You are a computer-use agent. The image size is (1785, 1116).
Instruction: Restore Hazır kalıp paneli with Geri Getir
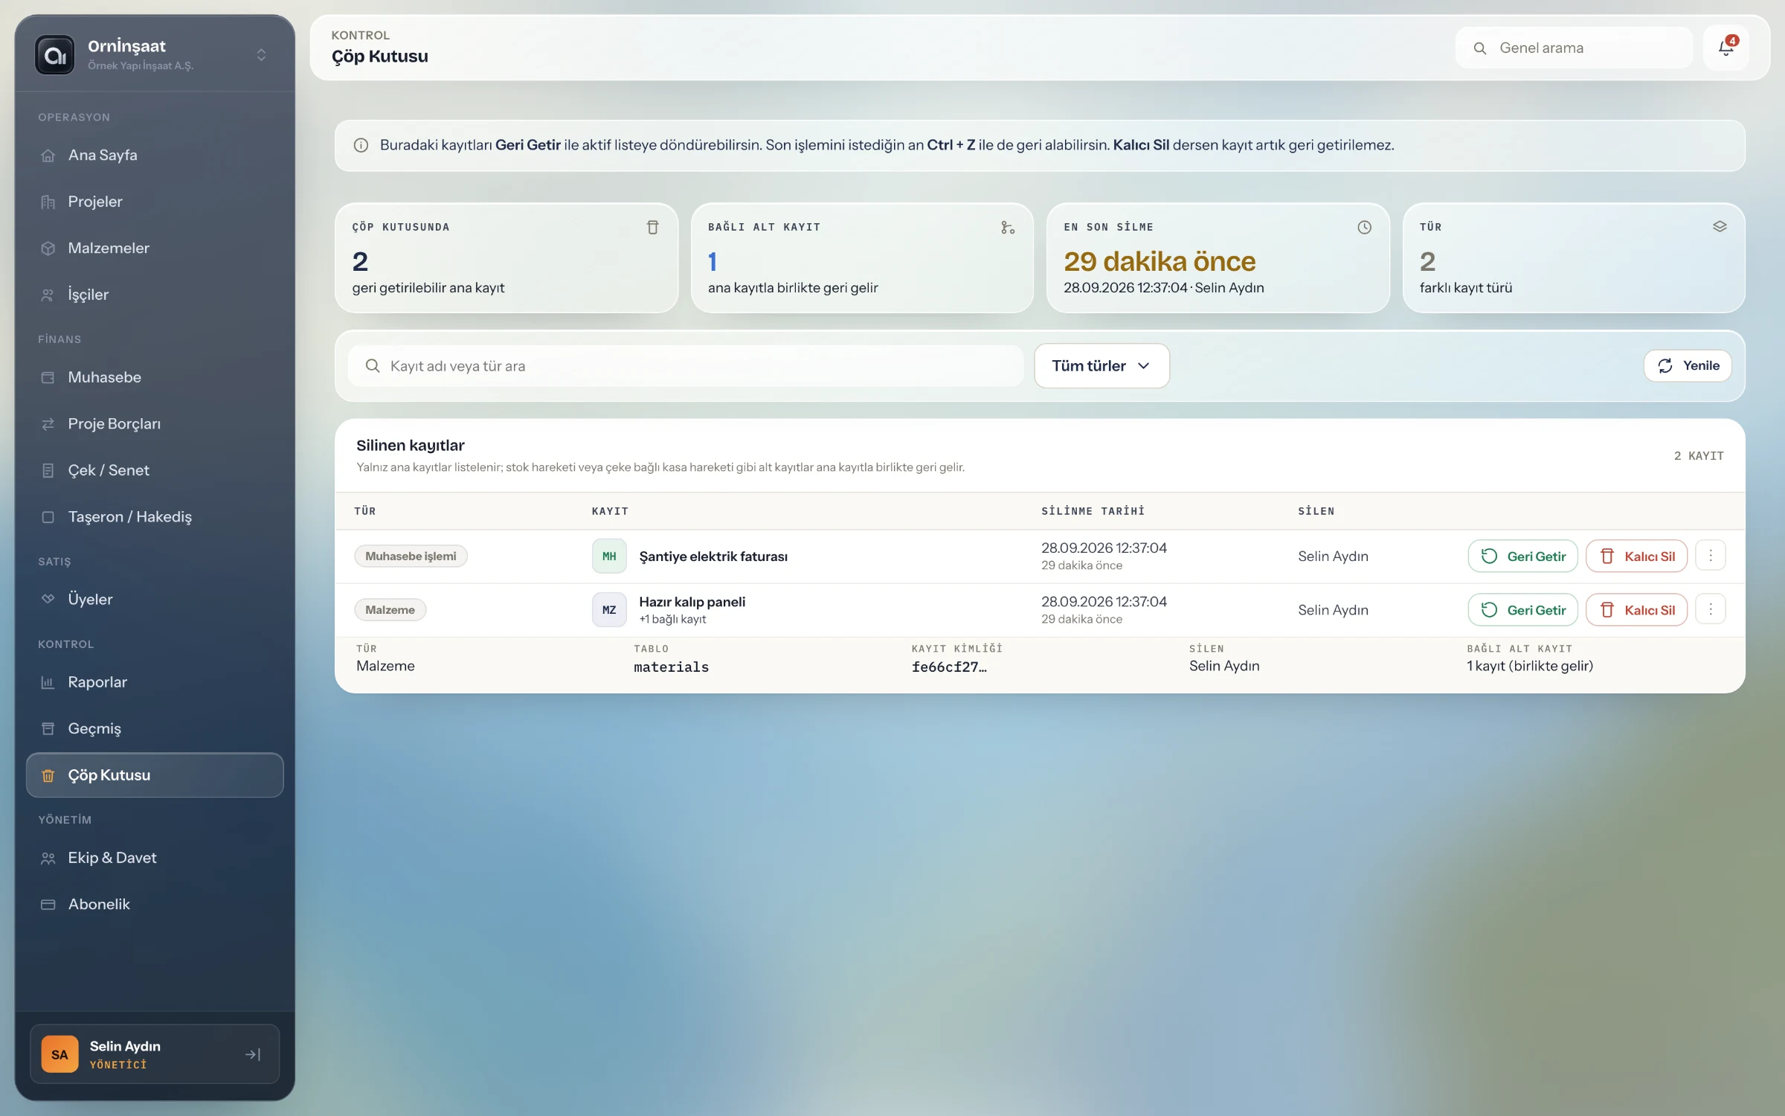(1522, 609)
